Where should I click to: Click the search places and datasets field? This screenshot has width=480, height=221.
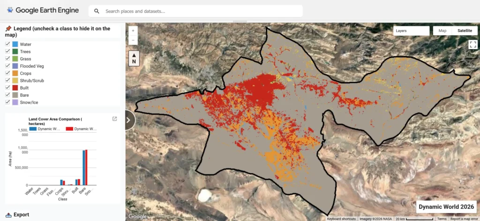tap(195, 11)
